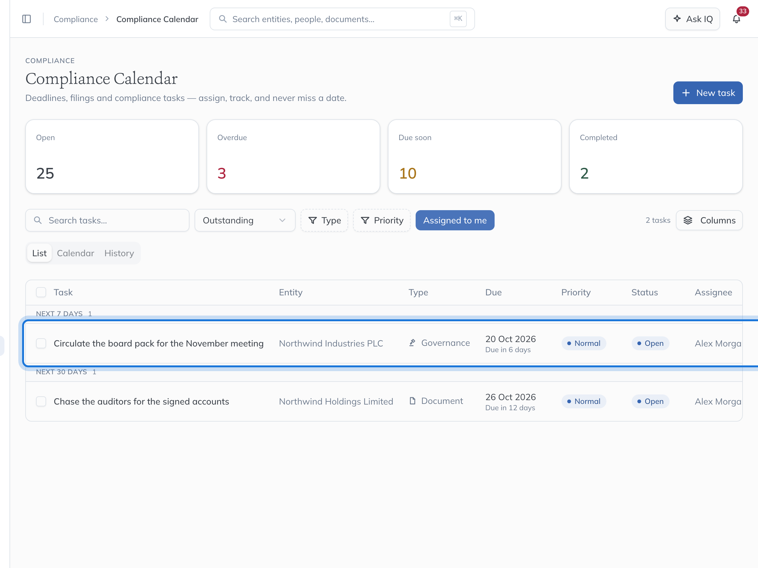Click the global search magnifier icon

[223, 19]
